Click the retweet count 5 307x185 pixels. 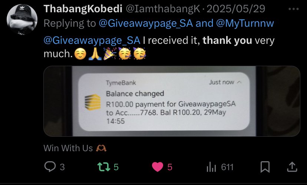click(116, 167)
